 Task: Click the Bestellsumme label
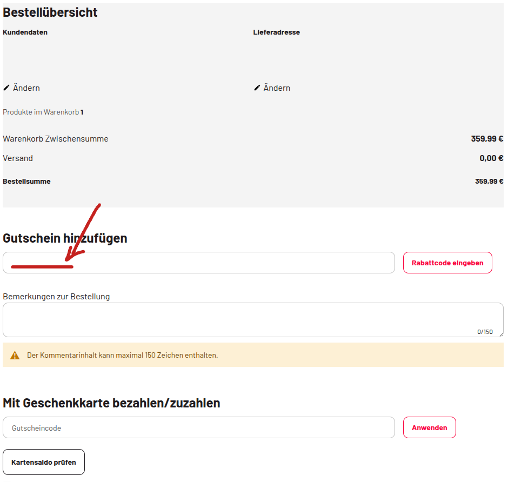click(x=26, y=182)
